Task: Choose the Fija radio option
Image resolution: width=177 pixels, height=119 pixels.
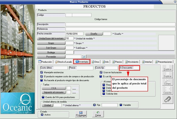Action: click(95, 105)
